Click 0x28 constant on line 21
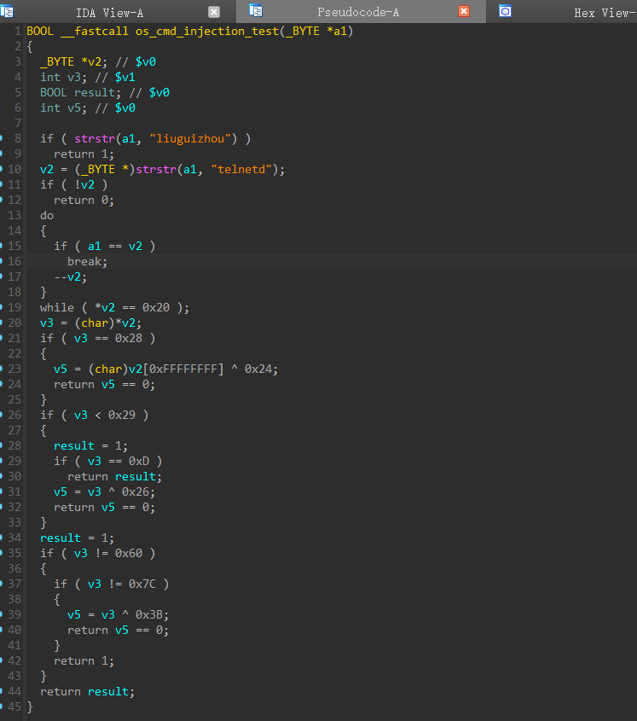637x721 pixels. pyautogui.click(x=129, y=338)
